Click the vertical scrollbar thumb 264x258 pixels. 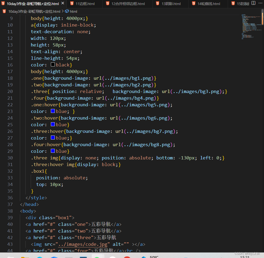262,17
